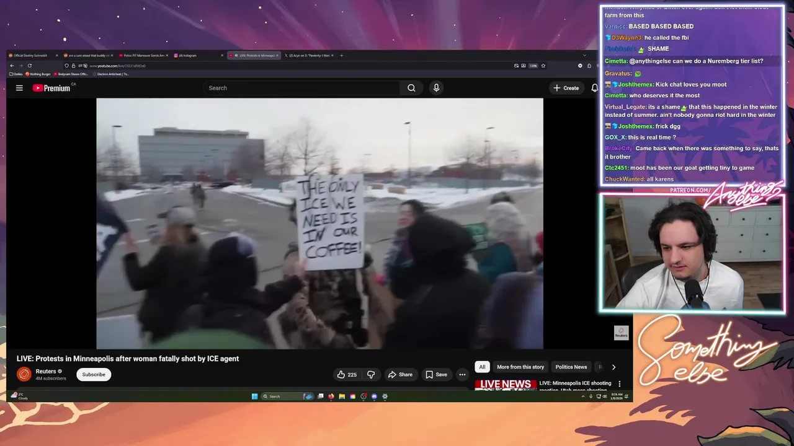Click the browser address bar URL
This screenshot has width=794, height=446.
(x=117, y=66)
